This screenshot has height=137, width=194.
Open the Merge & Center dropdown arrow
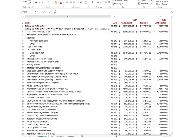tap(88, 2)
